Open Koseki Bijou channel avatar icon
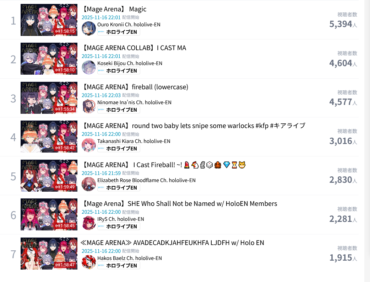Screen dimensions: 370x282 [89, 67]
